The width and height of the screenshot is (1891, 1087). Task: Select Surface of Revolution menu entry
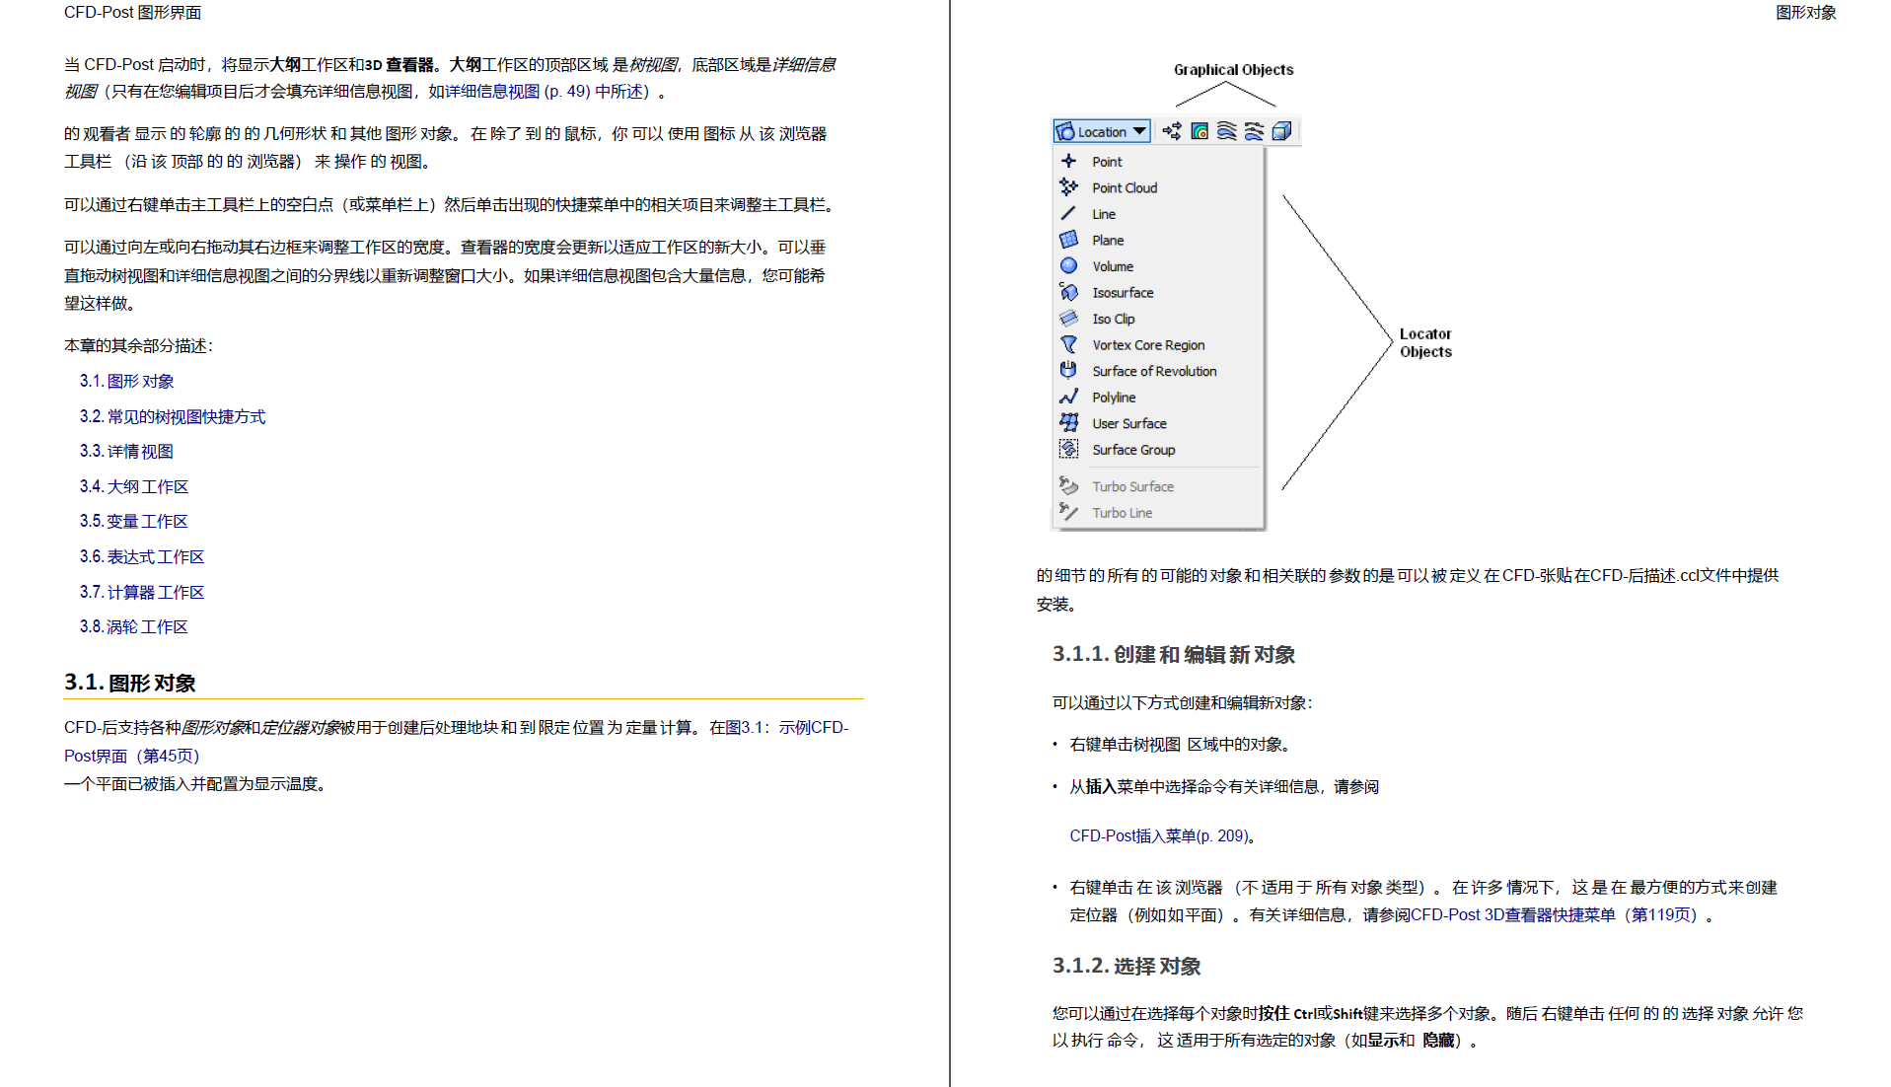pyautogui.click(x=1153, y=371)
